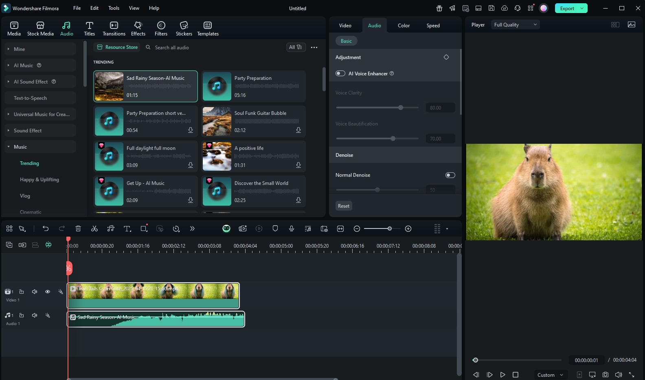The width and height of the screenshot is (645, 380).
Task: Click the marker shield icon
Action: point(275,229)
